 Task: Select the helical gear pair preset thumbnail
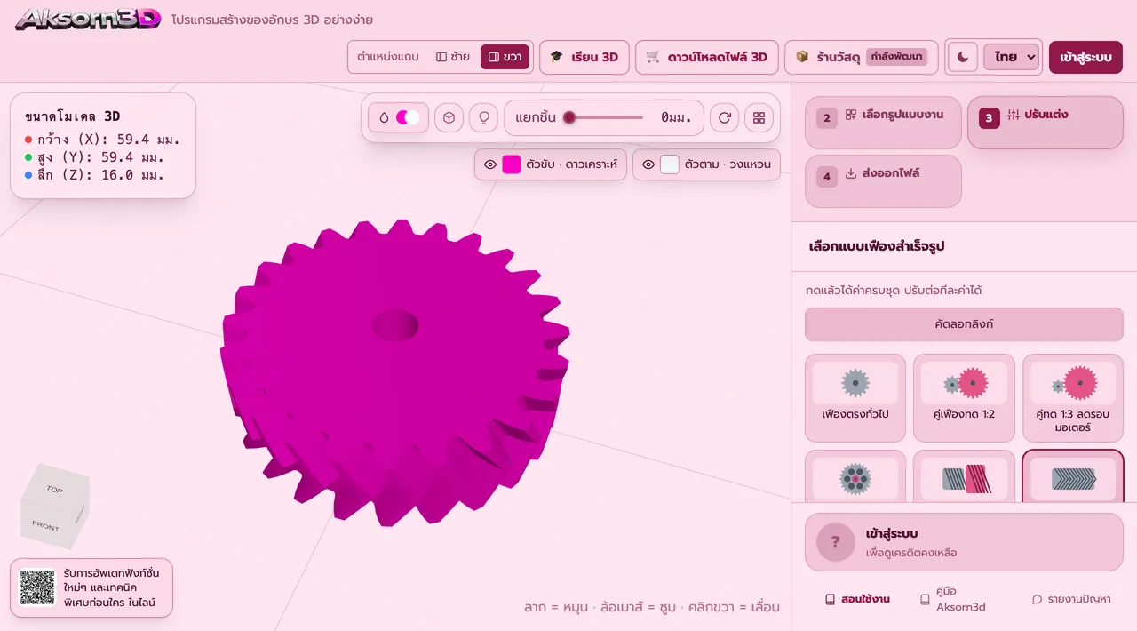[964, 477]
